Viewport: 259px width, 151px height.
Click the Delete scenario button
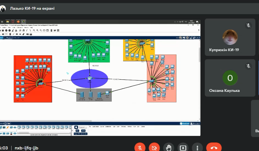pos(84,130)
